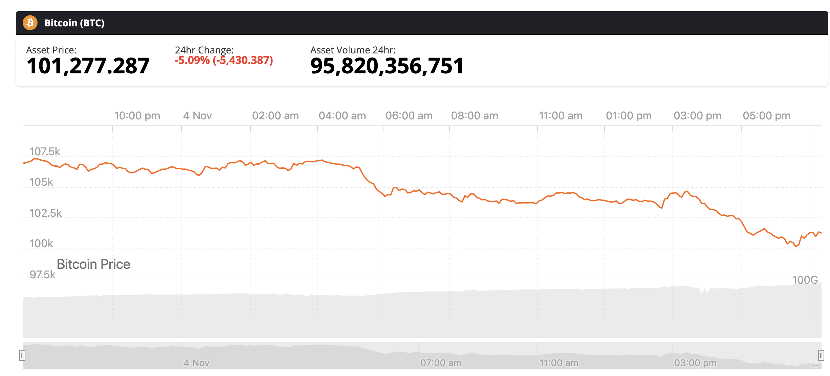Click the 24hr volume number 95,820,356,751
830x376 pixels.
coord(387,66)
